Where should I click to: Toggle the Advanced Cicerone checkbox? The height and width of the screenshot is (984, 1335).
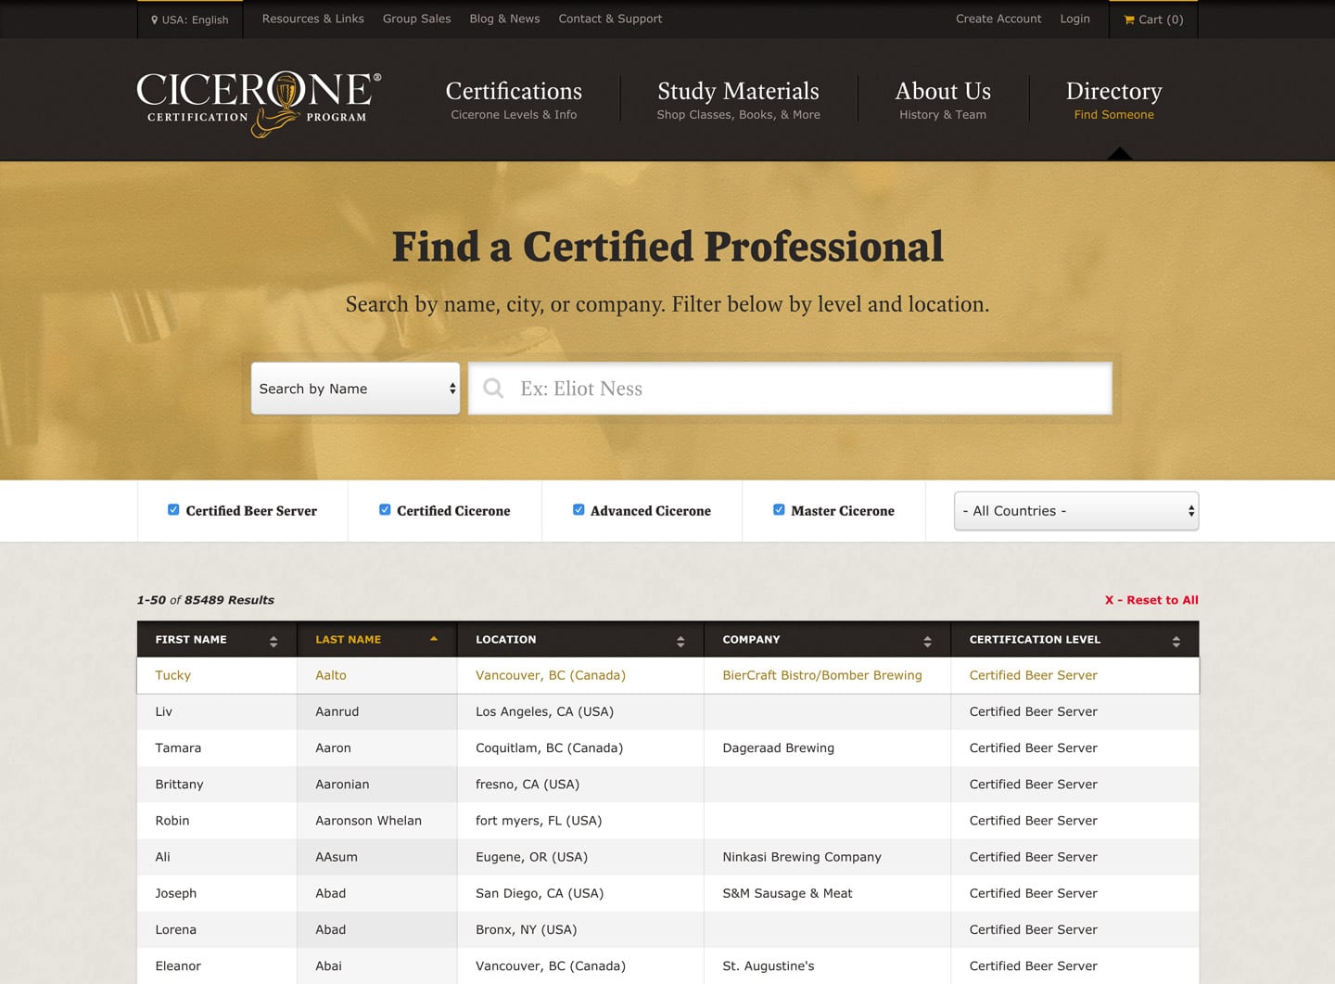coord(578,509)
